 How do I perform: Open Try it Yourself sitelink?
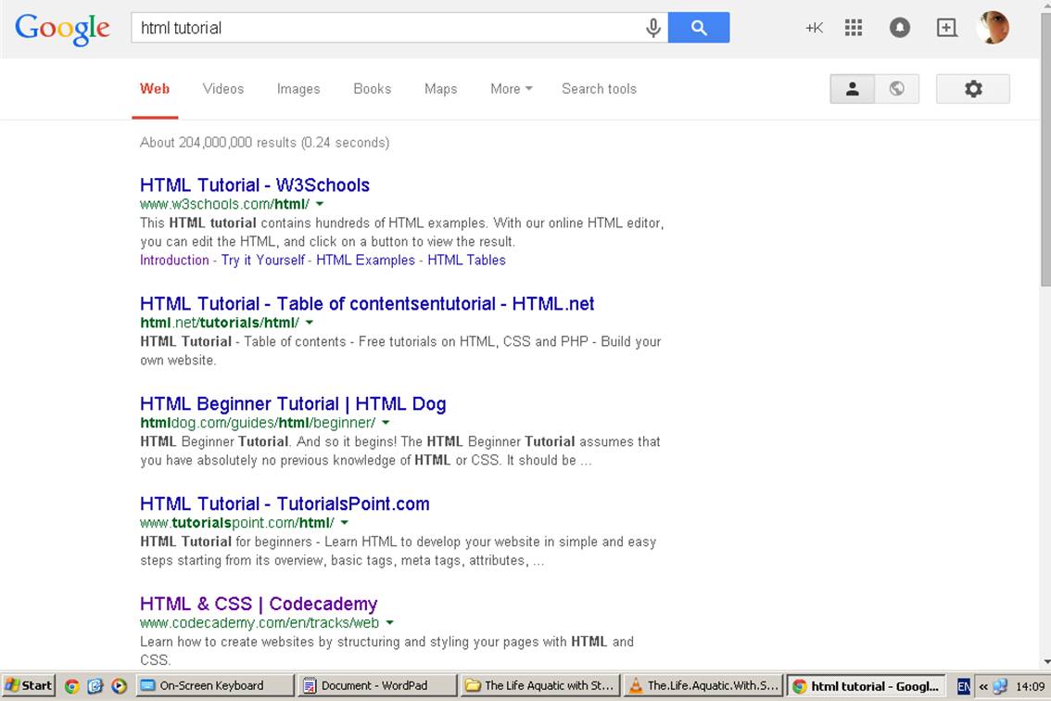(x=263, y=261)
